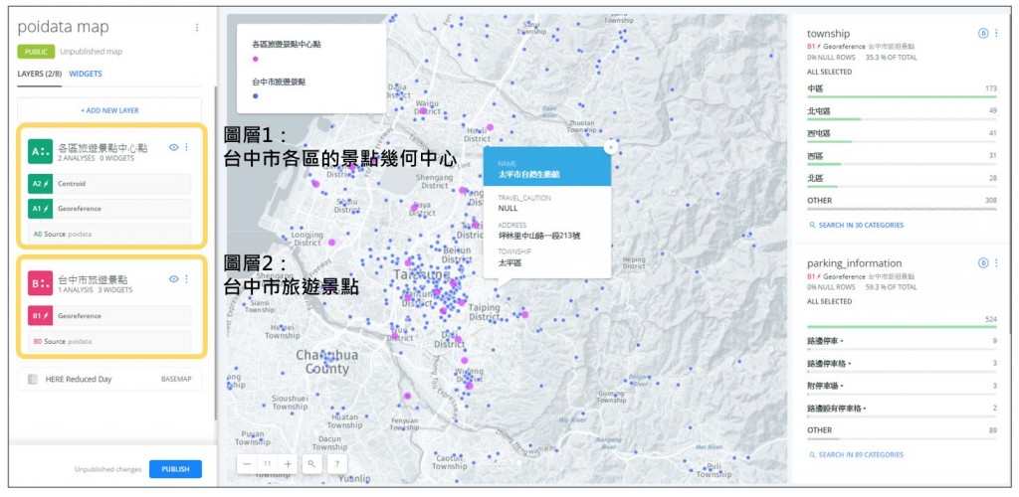Viewport: 1019px width, 497px height.
Task: Toggle visibility of 各區旅遊景點中心點 layer
Action: point(173,147)
